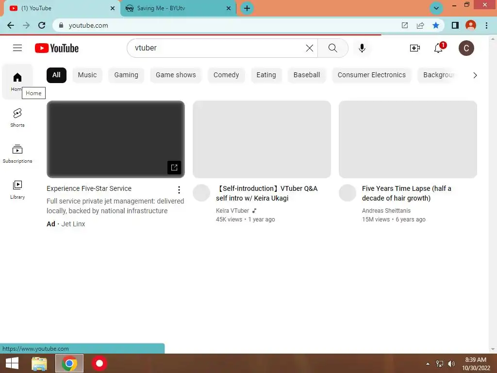Open the notifications bell
Image resolution: width=497 pixels, height=373 pixels.
pyautogui.click(x=439, y=48)
